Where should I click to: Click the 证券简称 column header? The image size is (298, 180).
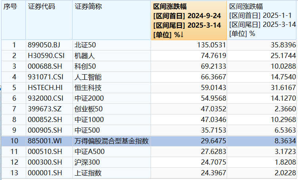pyautogui.click(x=112, y=20)
